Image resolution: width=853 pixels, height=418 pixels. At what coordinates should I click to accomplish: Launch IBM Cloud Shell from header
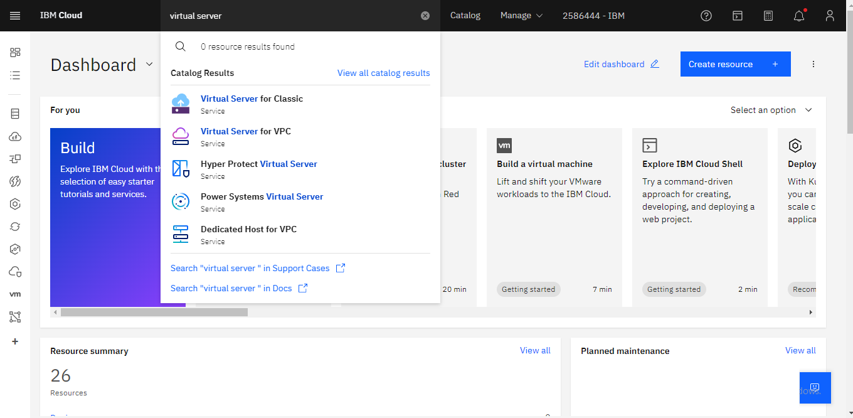[738, 16]
